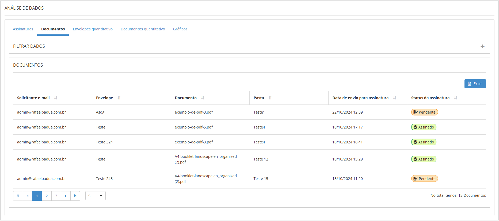Export the table to Excel

point(475,84)
